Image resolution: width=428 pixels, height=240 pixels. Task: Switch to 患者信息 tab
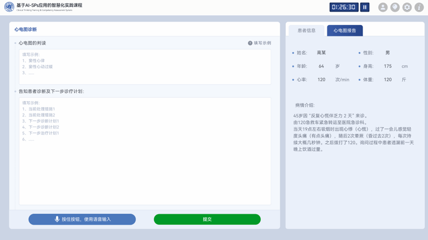pyautogui.click(x=306, y=31)
